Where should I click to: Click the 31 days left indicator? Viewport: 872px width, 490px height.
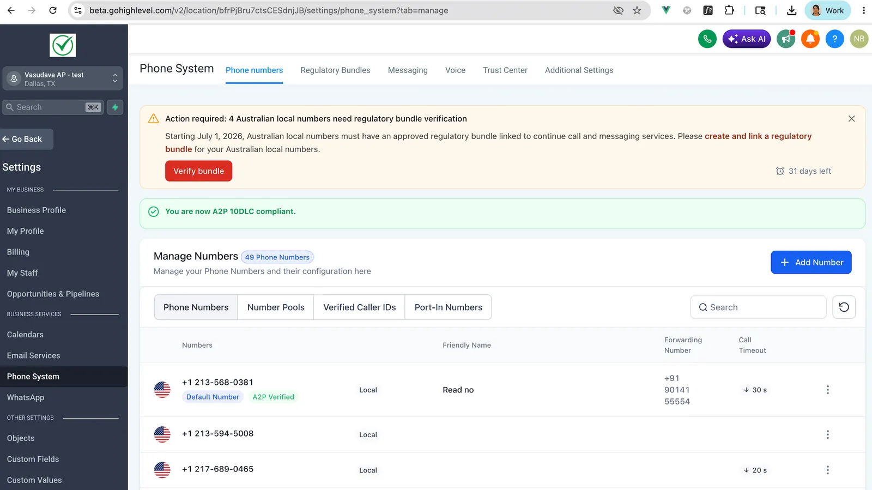[x=803, y=171]
